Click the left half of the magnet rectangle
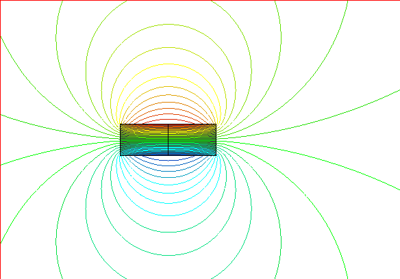The height and width of the screenshot is (279, 400). click(x=144, y=139)
